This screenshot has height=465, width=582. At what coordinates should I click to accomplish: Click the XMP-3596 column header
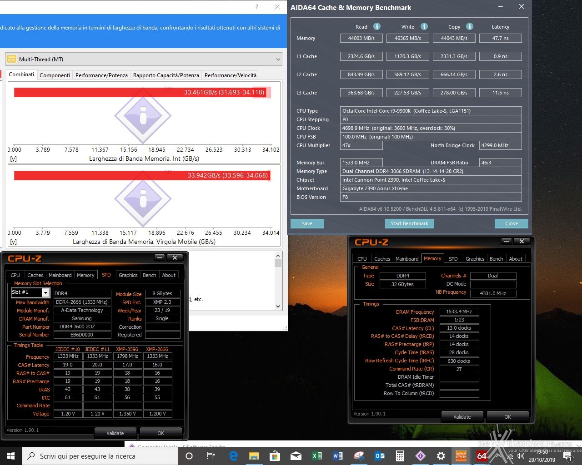click(x=127, y=349)
